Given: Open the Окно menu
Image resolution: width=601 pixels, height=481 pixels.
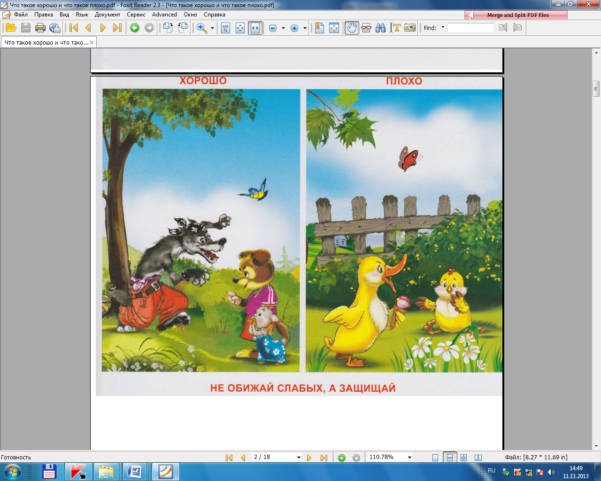Looking at the screenshot, I should pos(190,15).
